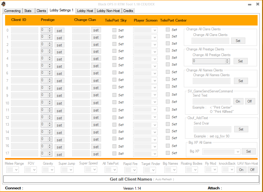Open the All TelePort dropdown
Viewport: 263px width, 192px height.
(111, 170)
